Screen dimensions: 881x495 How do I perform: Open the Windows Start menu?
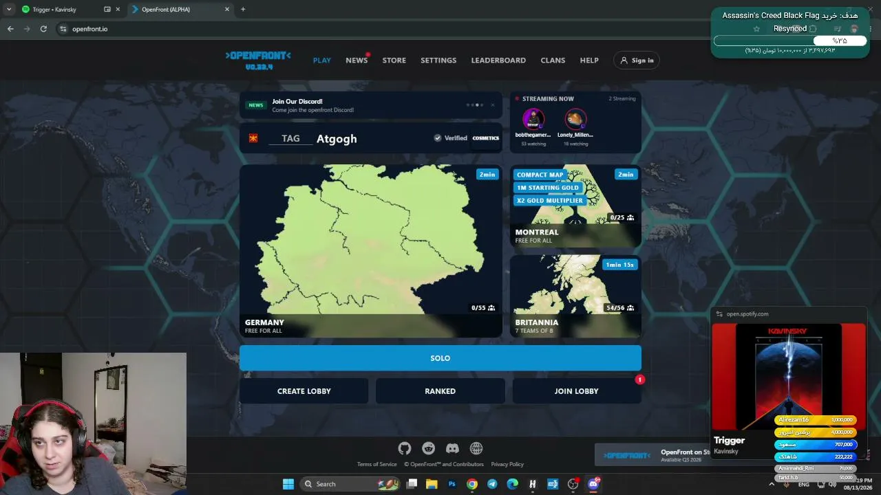(x=288, y=484)
